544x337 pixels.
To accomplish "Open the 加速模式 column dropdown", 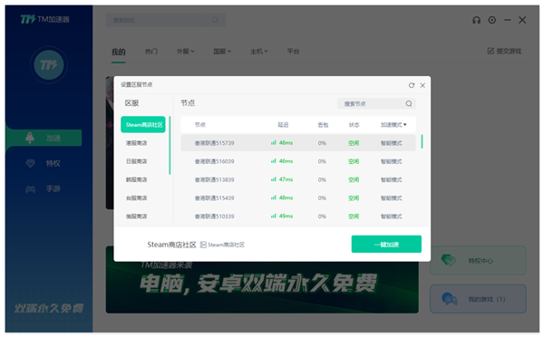I will (393, 125).
